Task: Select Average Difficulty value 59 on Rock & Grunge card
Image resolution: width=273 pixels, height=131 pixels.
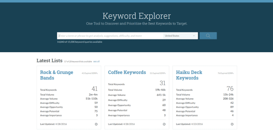Action: (96, 103)
